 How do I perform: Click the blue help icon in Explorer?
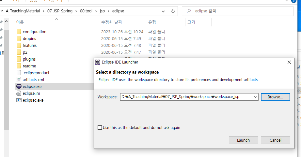294,1
